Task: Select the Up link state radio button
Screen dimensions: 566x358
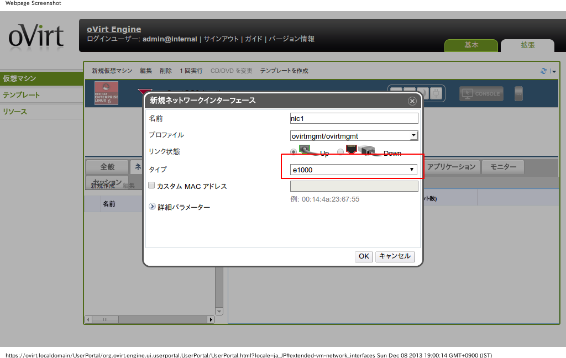Action: click(x=294, y=152)
